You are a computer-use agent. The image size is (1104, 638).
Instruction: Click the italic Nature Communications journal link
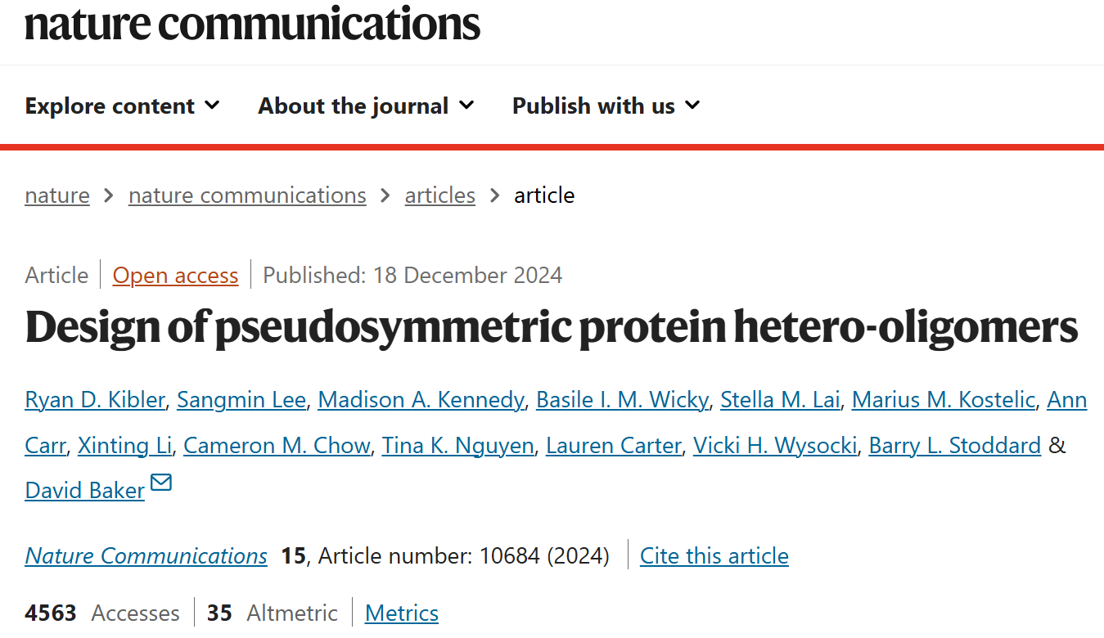click(146, 556)
